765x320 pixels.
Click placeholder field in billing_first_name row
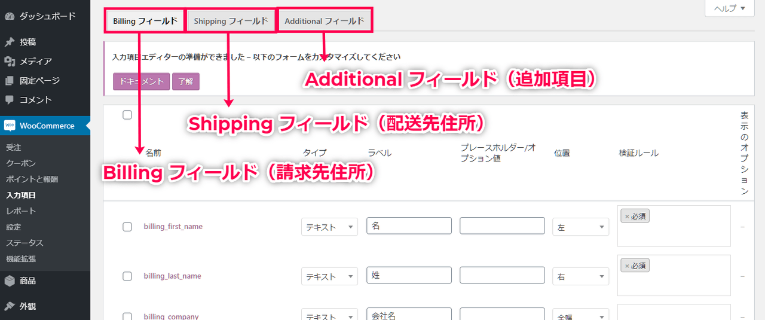[x=502, y=225]
